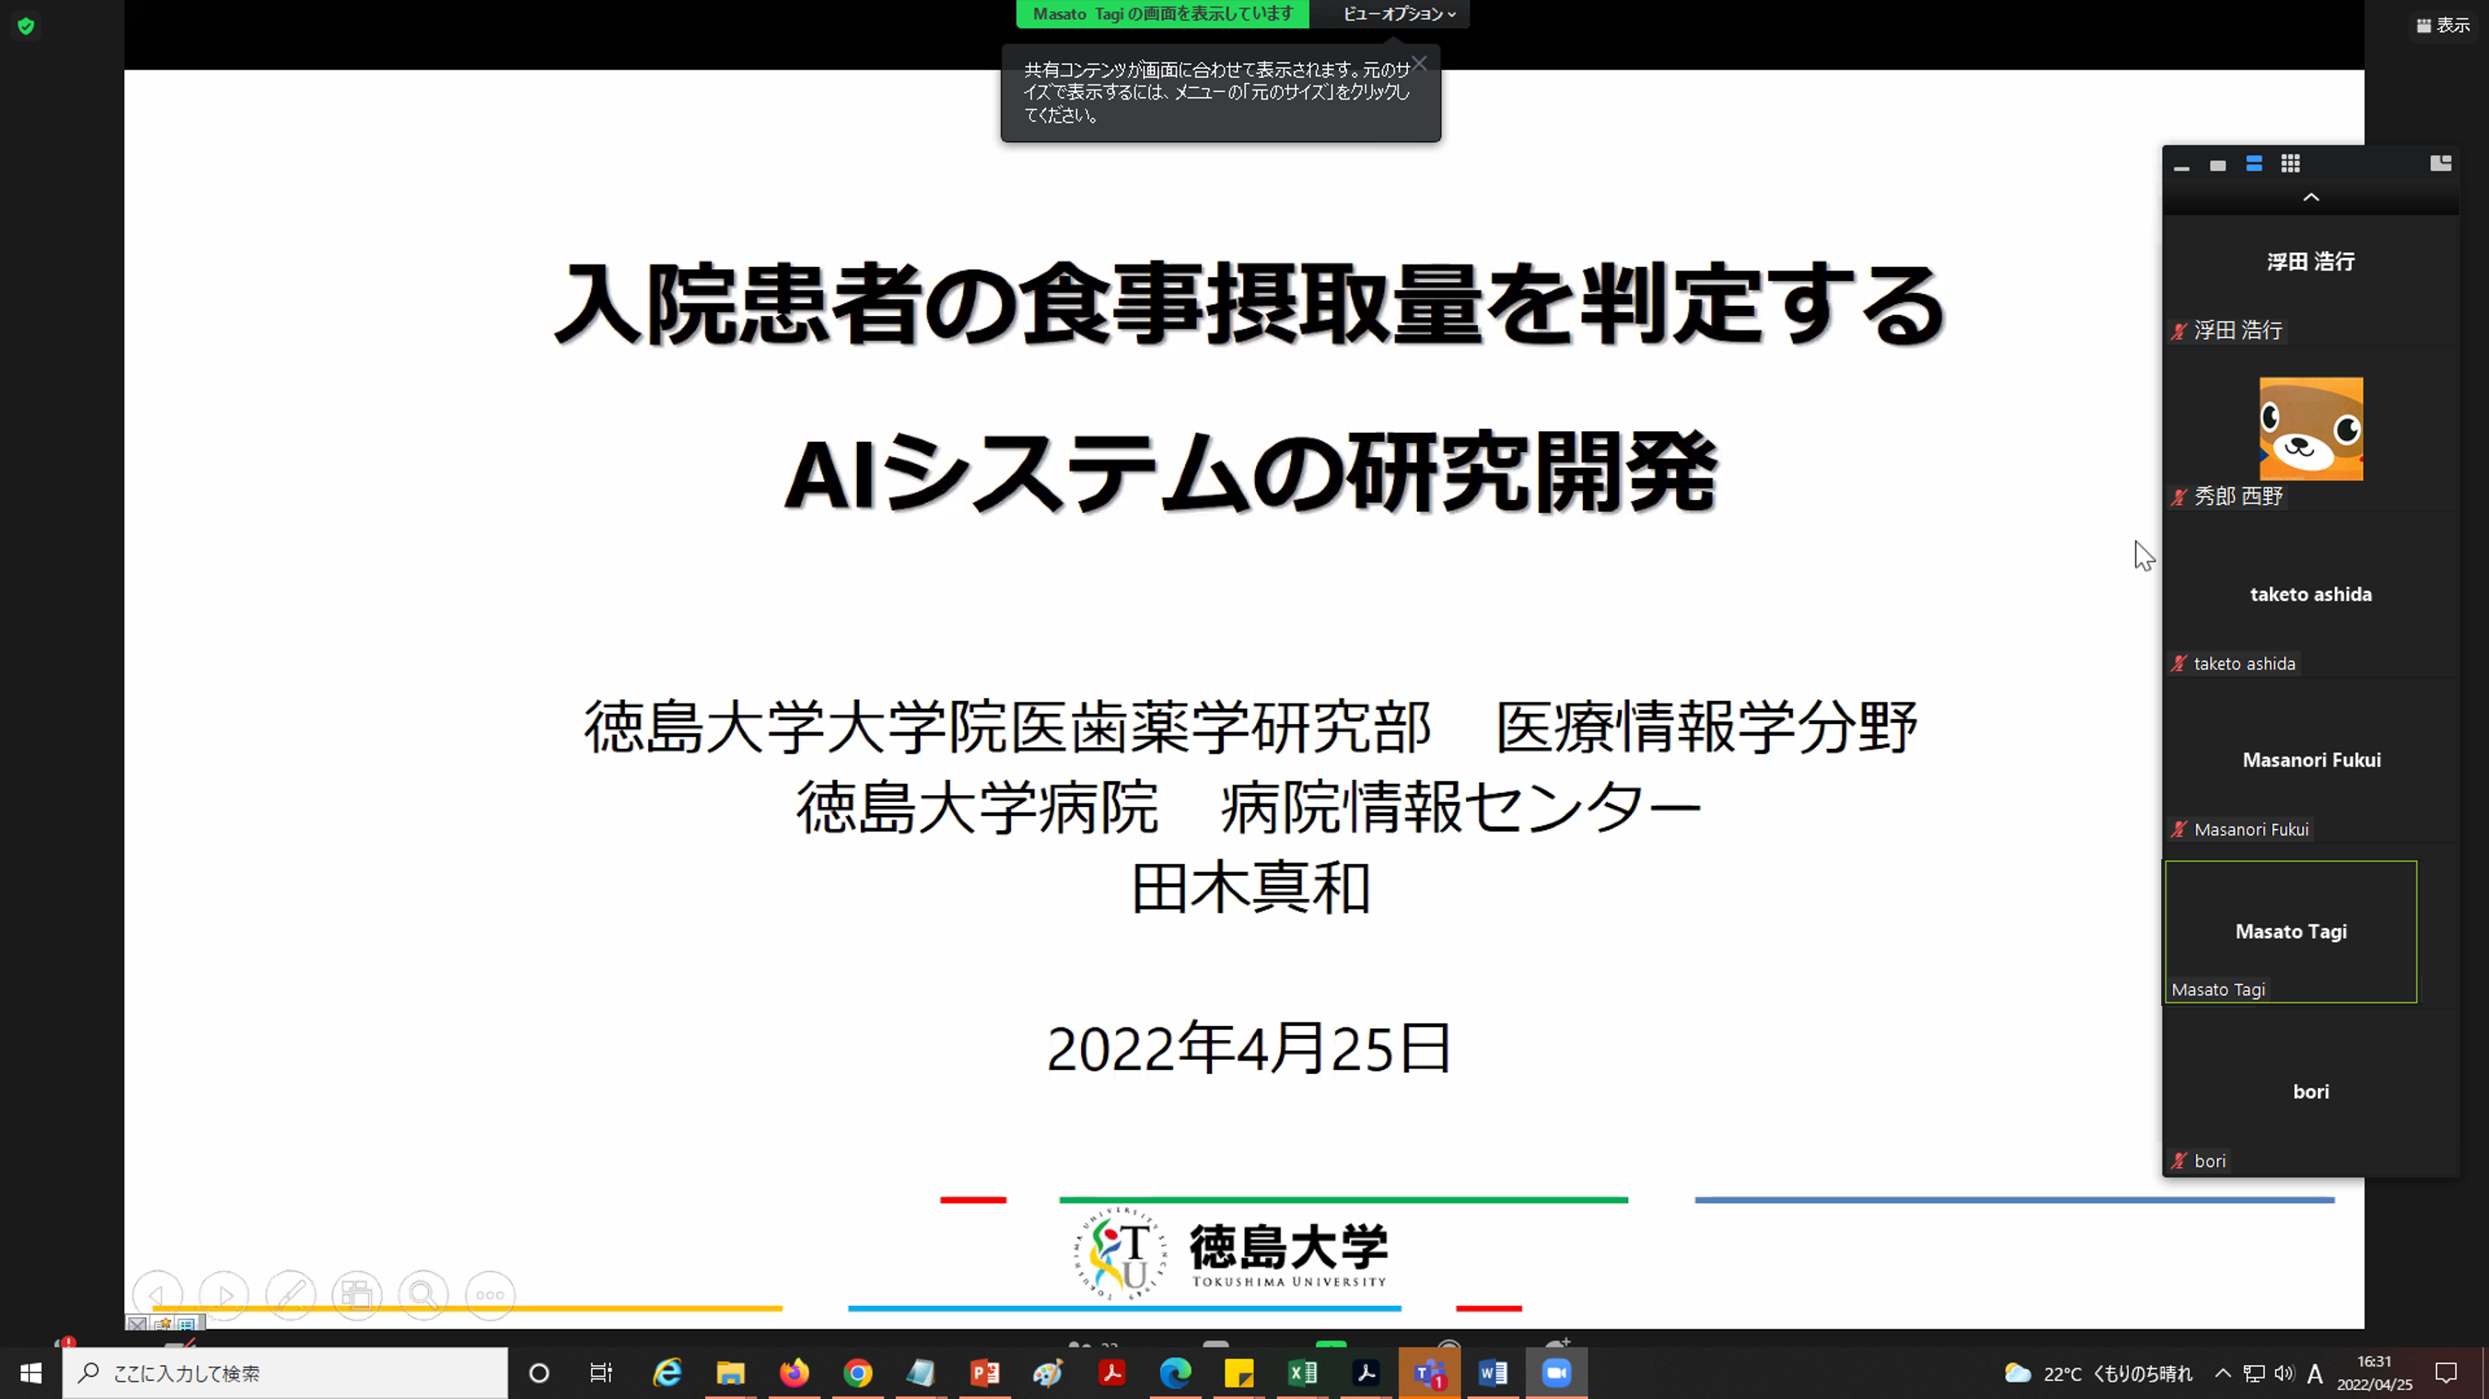The width and height of the screenshot is (2489, 1399).
Task: Unmute 浮田 浩行's microphone
Action: 2178,331
